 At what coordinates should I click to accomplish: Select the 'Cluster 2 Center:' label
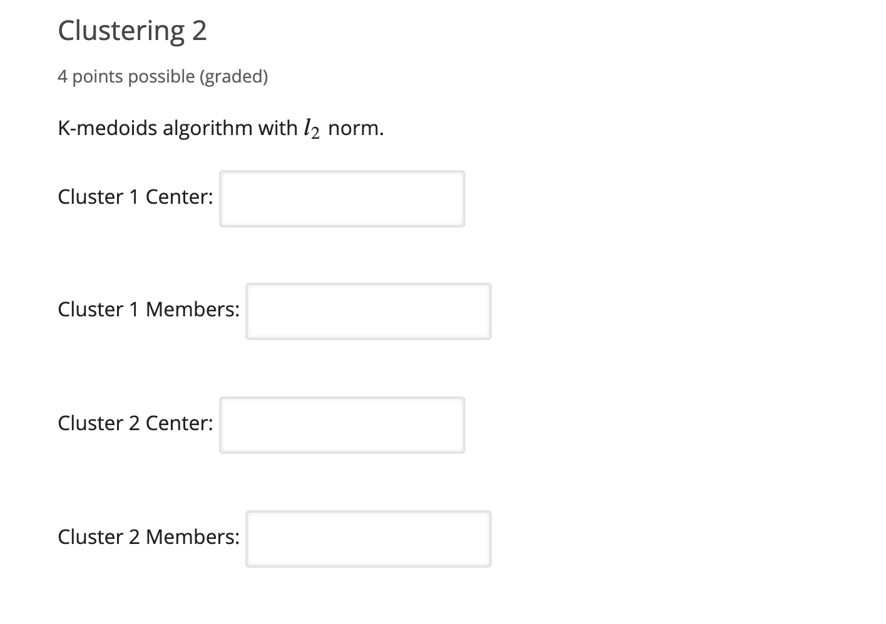(x=135, y=423)
